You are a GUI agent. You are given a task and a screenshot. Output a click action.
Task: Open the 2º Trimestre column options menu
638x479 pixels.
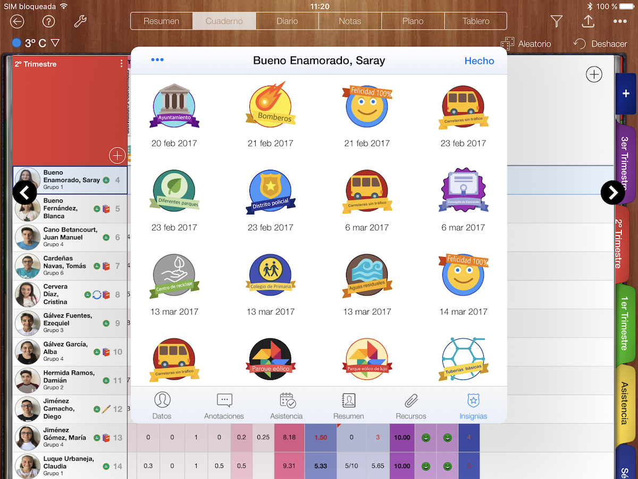(121, 64)
